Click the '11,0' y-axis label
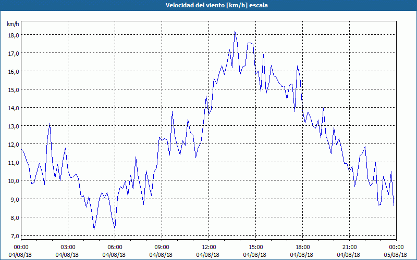Image resolution: width=417 pixels, height=260 pixels. coord(14,163)
